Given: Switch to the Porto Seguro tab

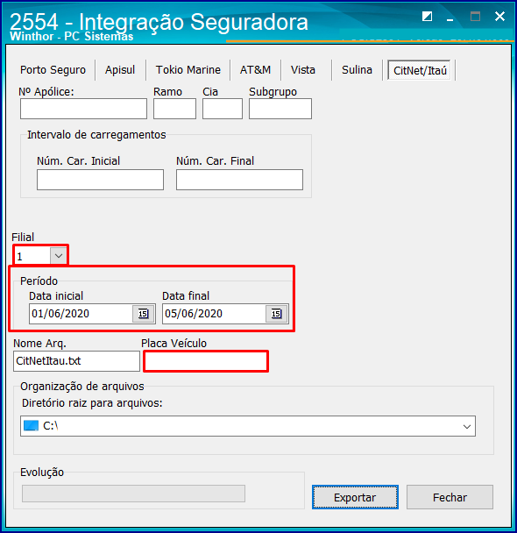Looking at the screenshot, I should tap(53, 70).
